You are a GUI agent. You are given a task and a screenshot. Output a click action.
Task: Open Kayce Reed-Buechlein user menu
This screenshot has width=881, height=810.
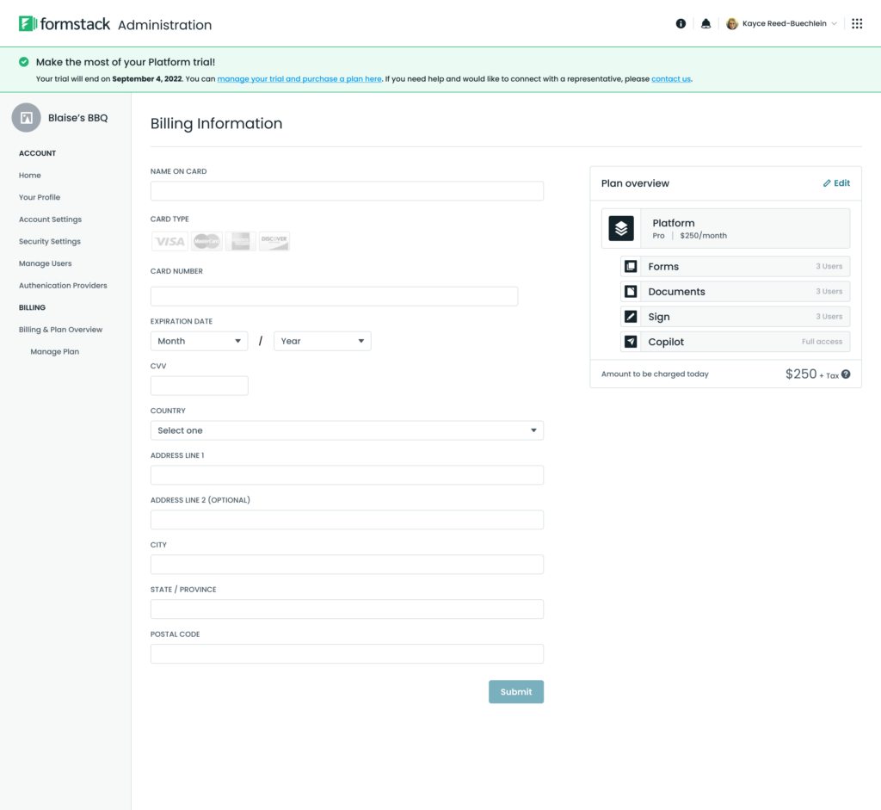tap(781, 23)
